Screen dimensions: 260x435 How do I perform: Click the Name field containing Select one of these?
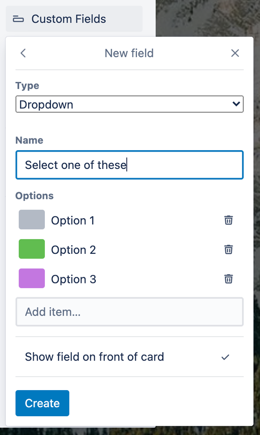[x=129, y=165]
